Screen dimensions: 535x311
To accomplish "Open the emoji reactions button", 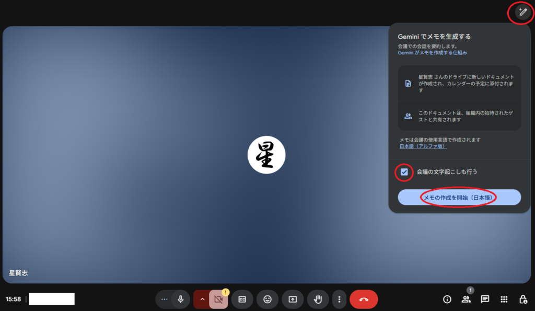I will 267,300.
